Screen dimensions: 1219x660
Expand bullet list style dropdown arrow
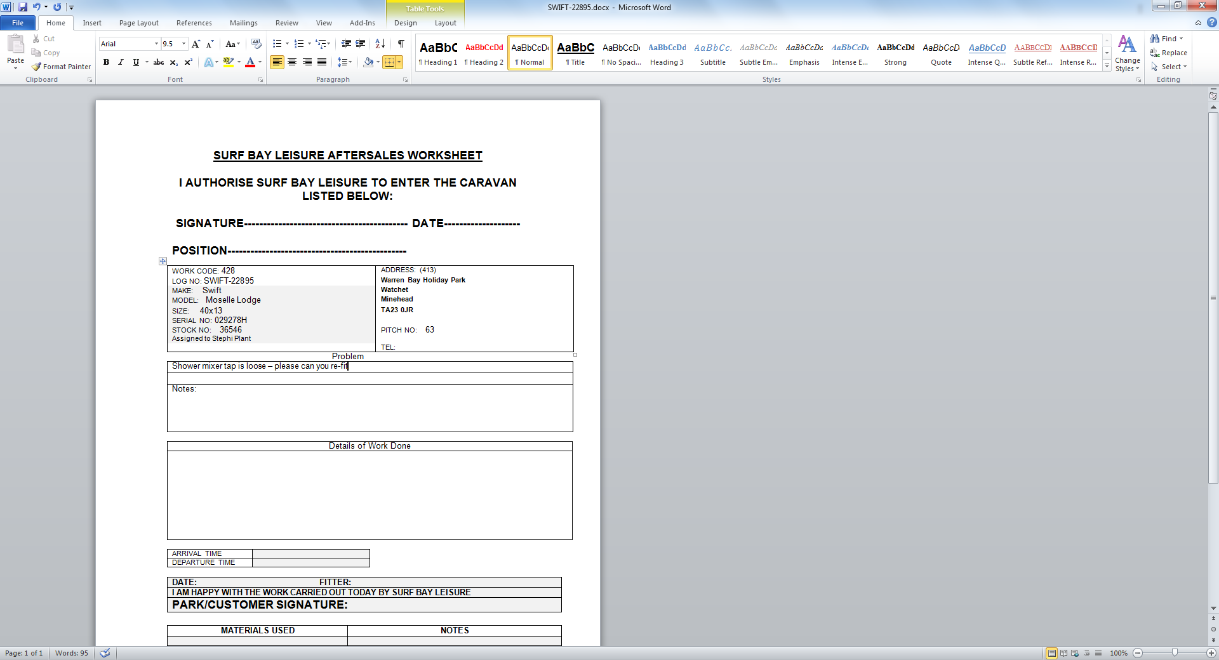[x=287, y=44]
